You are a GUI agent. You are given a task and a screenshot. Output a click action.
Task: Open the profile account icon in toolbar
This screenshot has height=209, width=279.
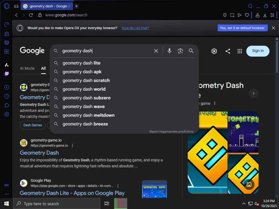(x=257, y=15)
